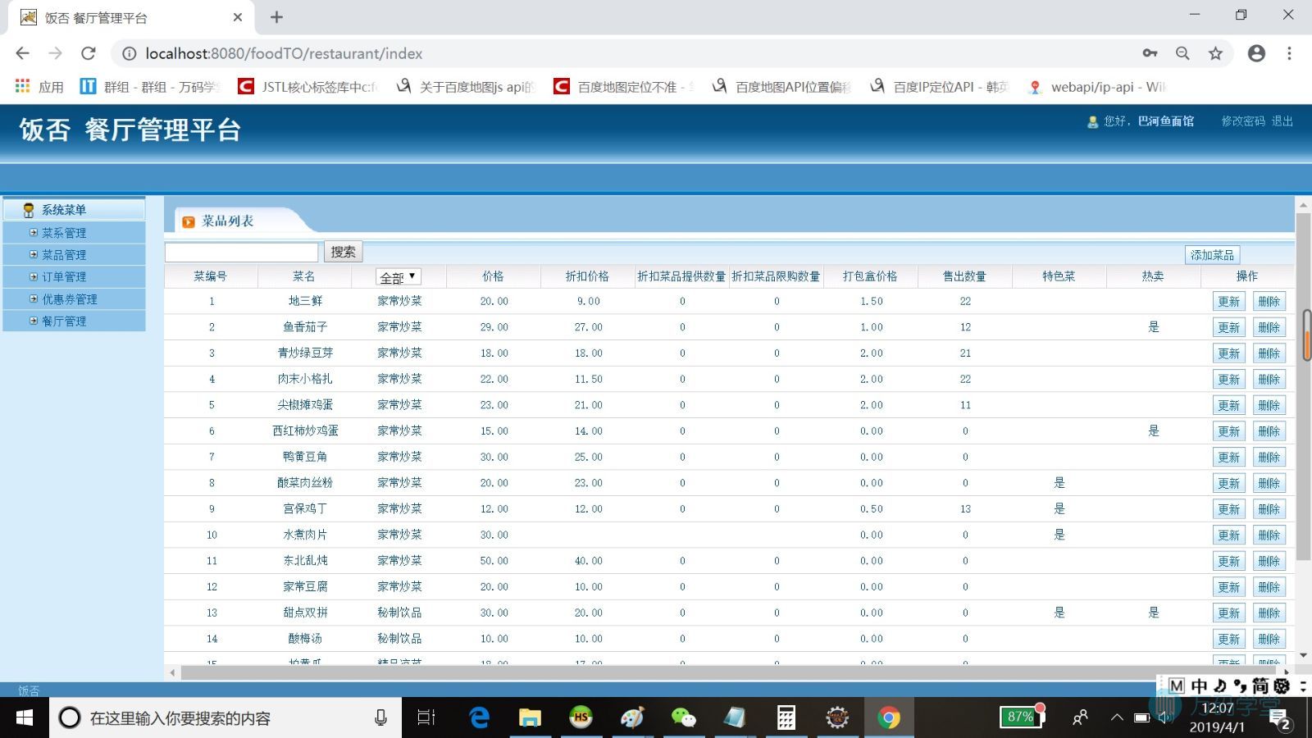This screenshot has width=1312, height=738.
Task: Click the 搜索 button
Action: click(x=343, y=252)
